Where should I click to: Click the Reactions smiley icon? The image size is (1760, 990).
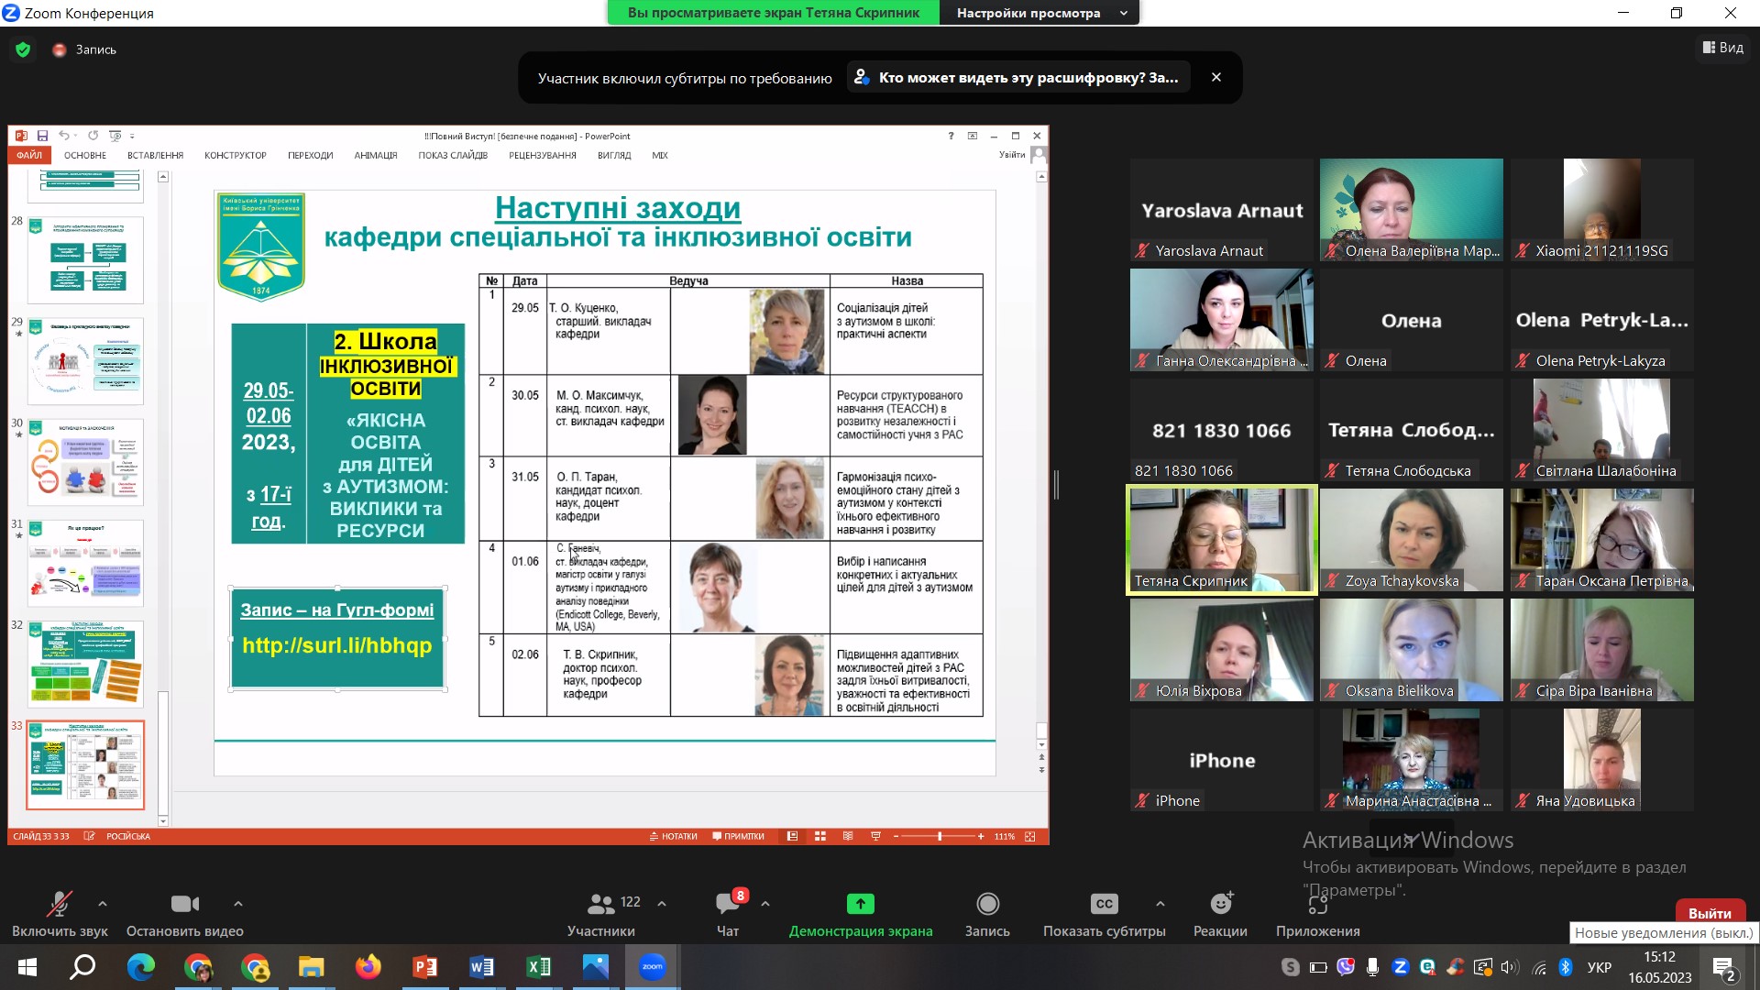tap(1220, 904)
